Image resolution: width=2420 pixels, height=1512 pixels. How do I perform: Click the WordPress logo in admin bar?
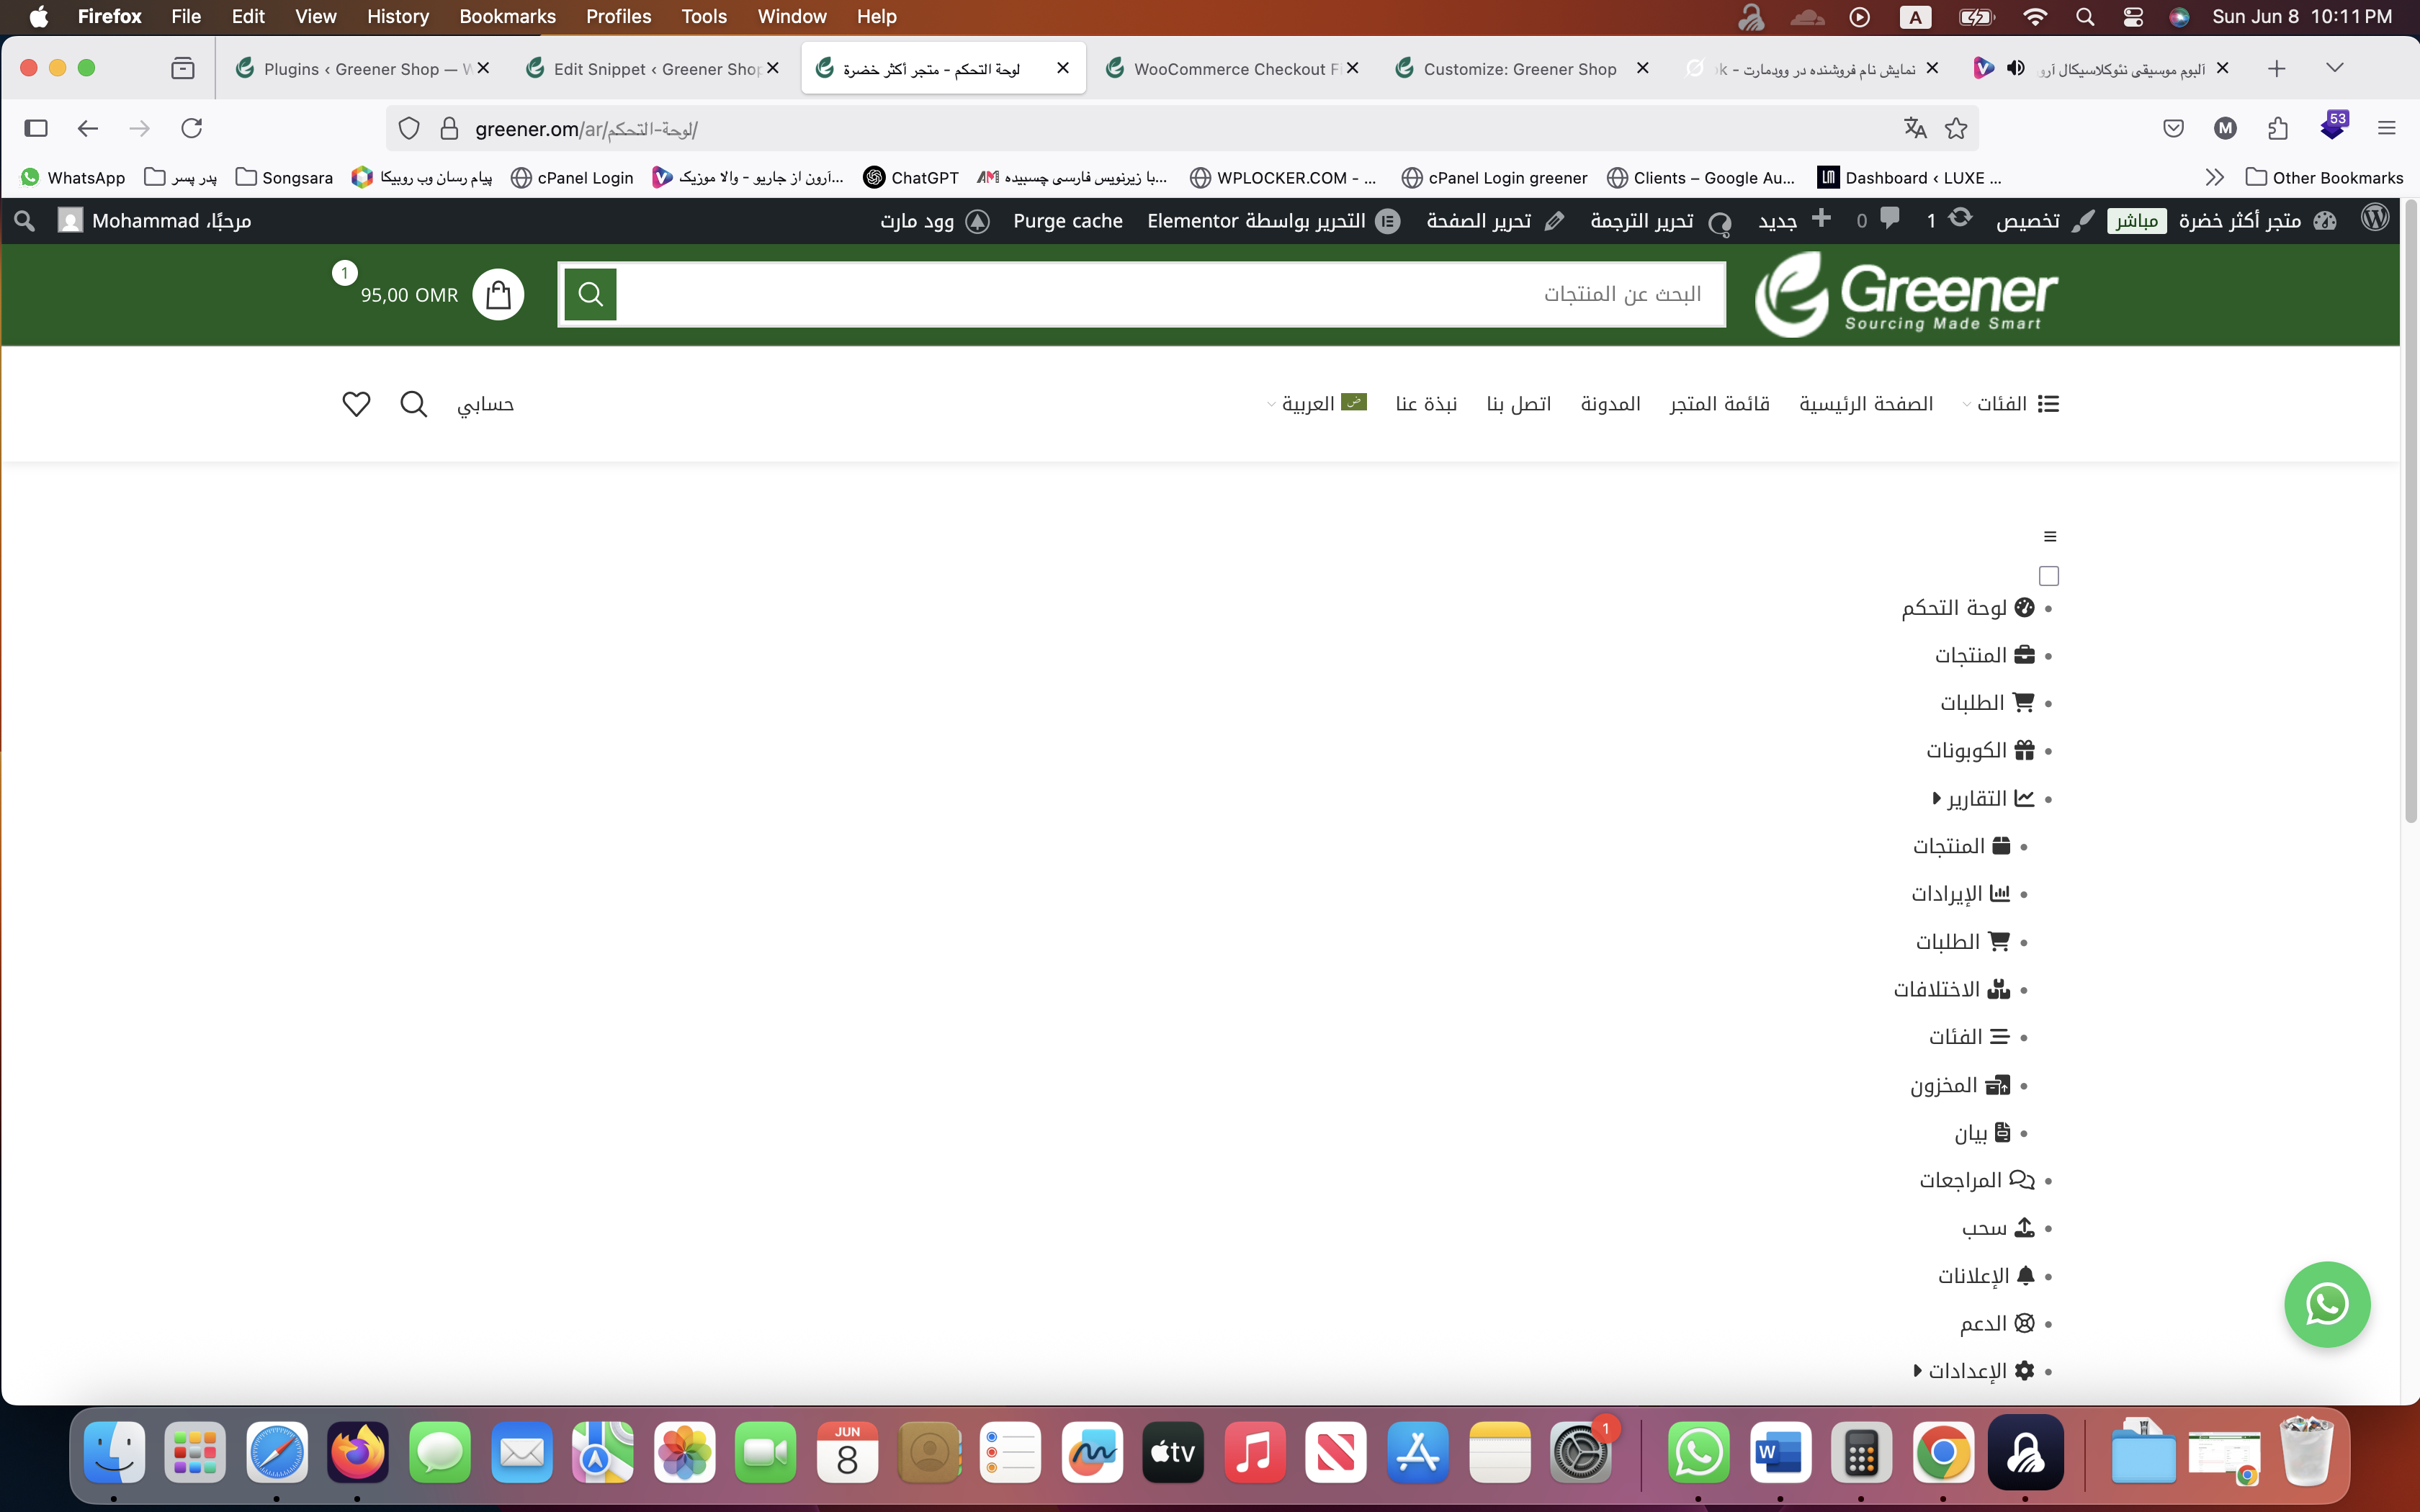click(2375, 219)
